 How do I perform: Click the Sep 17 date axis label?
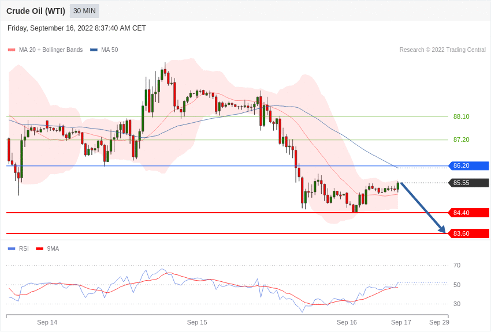(401, 322)
